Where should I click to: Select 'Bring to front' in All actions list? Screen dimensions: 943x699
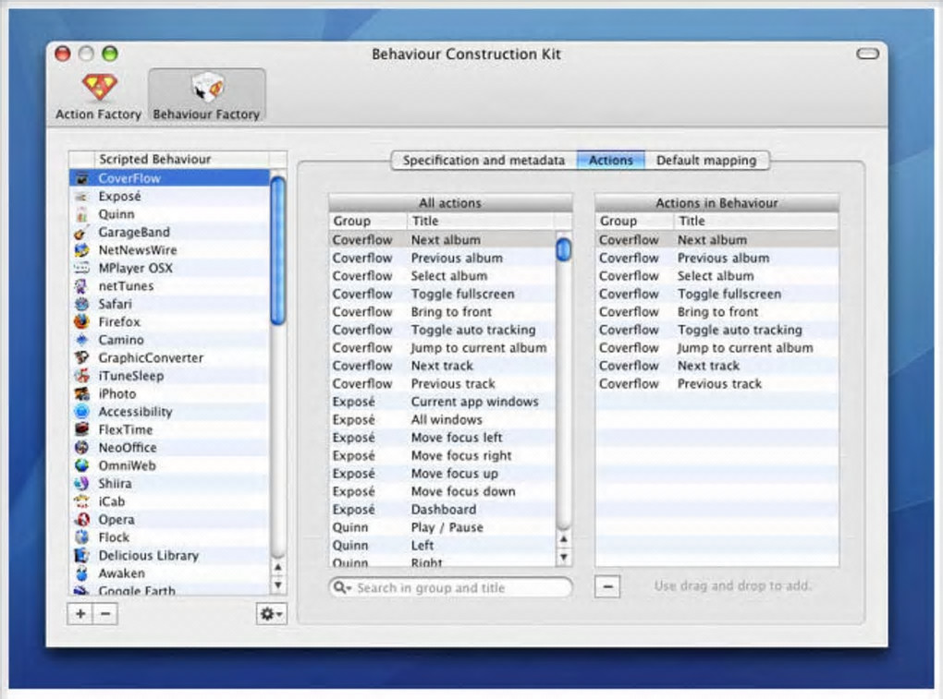click(x=441, y=312)
